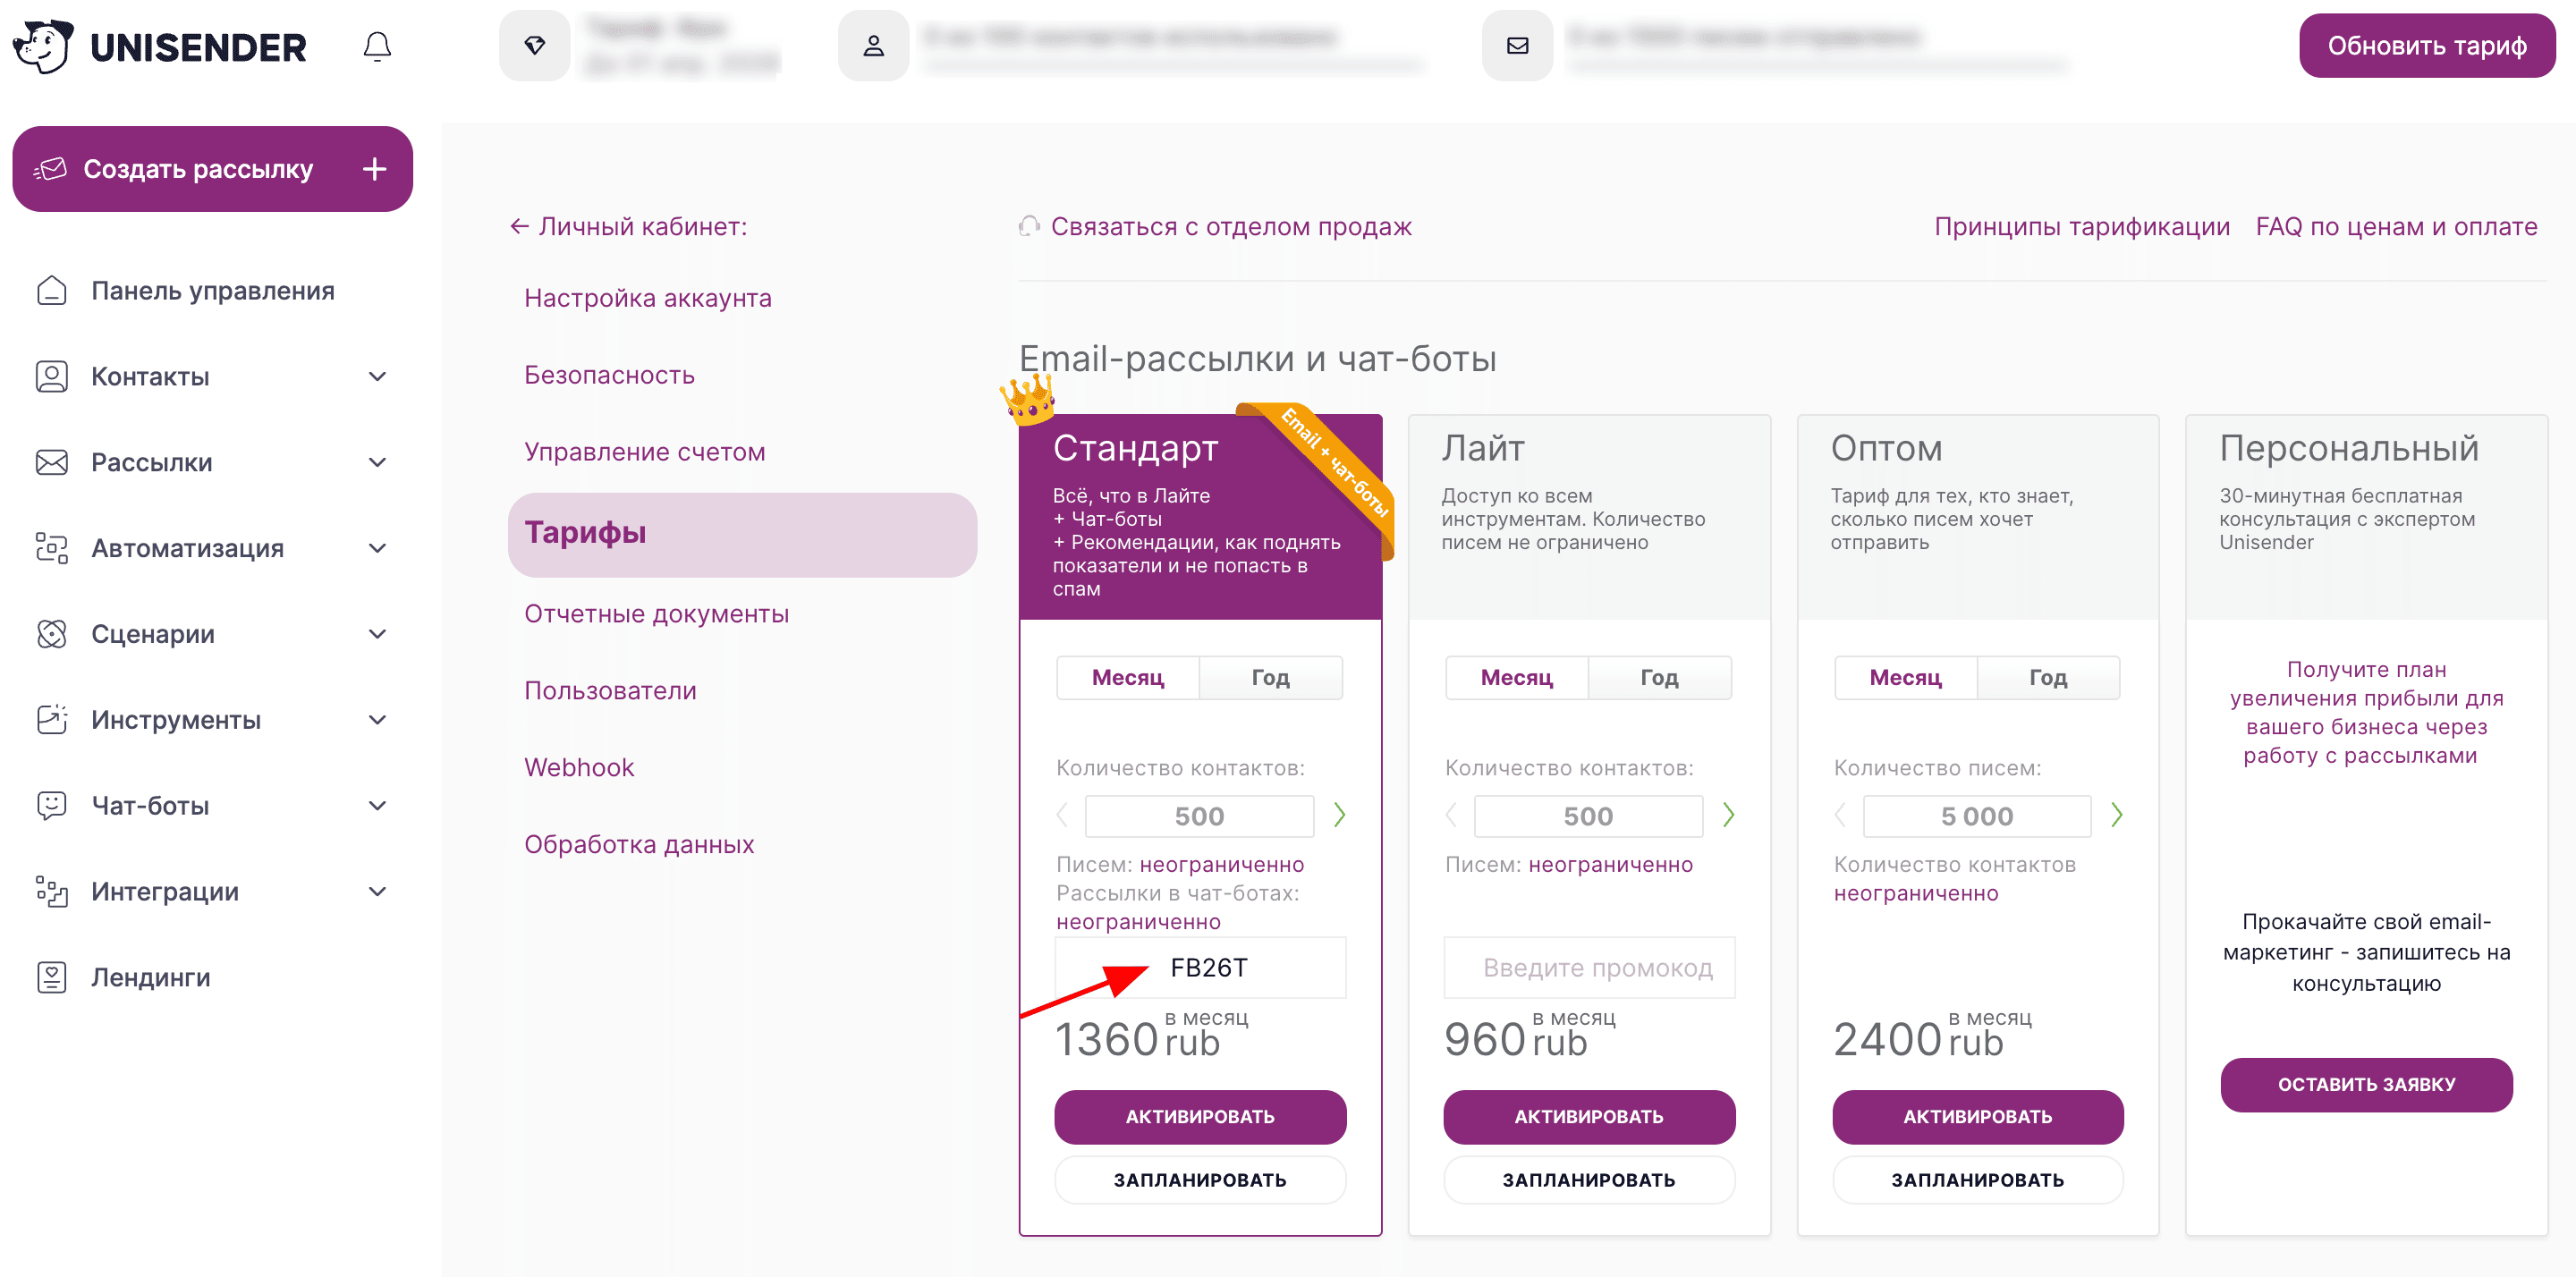Open Управление счетом in account menu
This screenshot has height=1277, width=2576.
644,452
